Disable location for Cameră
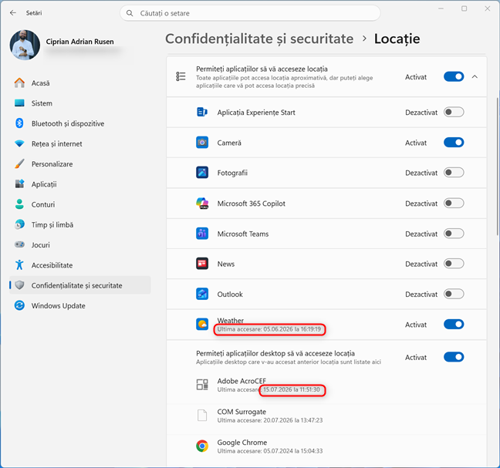 454,143
